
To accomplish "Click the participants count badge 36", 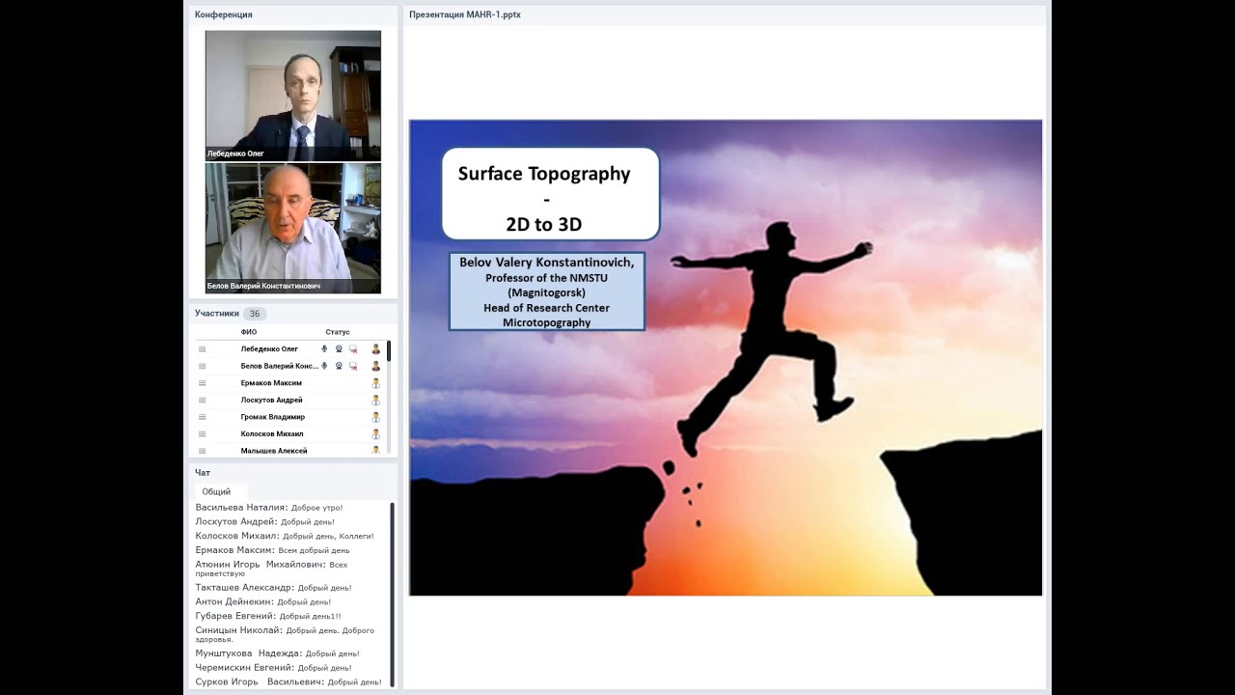I will (255, 314).
